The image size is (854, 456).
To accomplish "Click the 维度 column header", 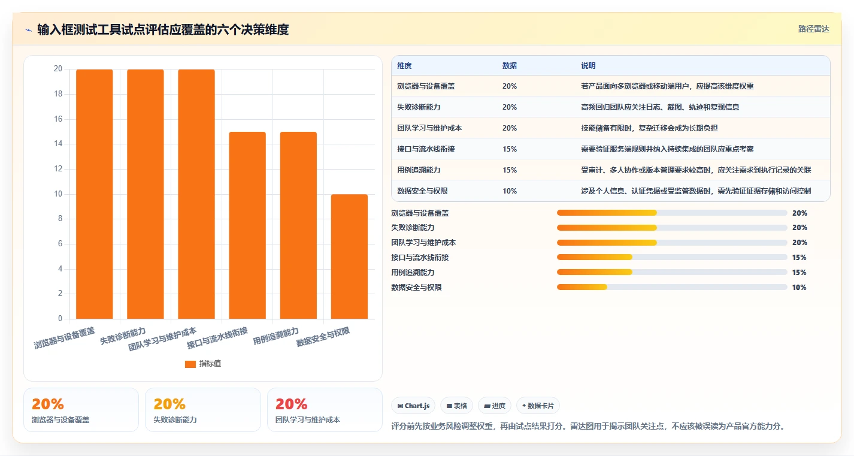I will [404, 66].
